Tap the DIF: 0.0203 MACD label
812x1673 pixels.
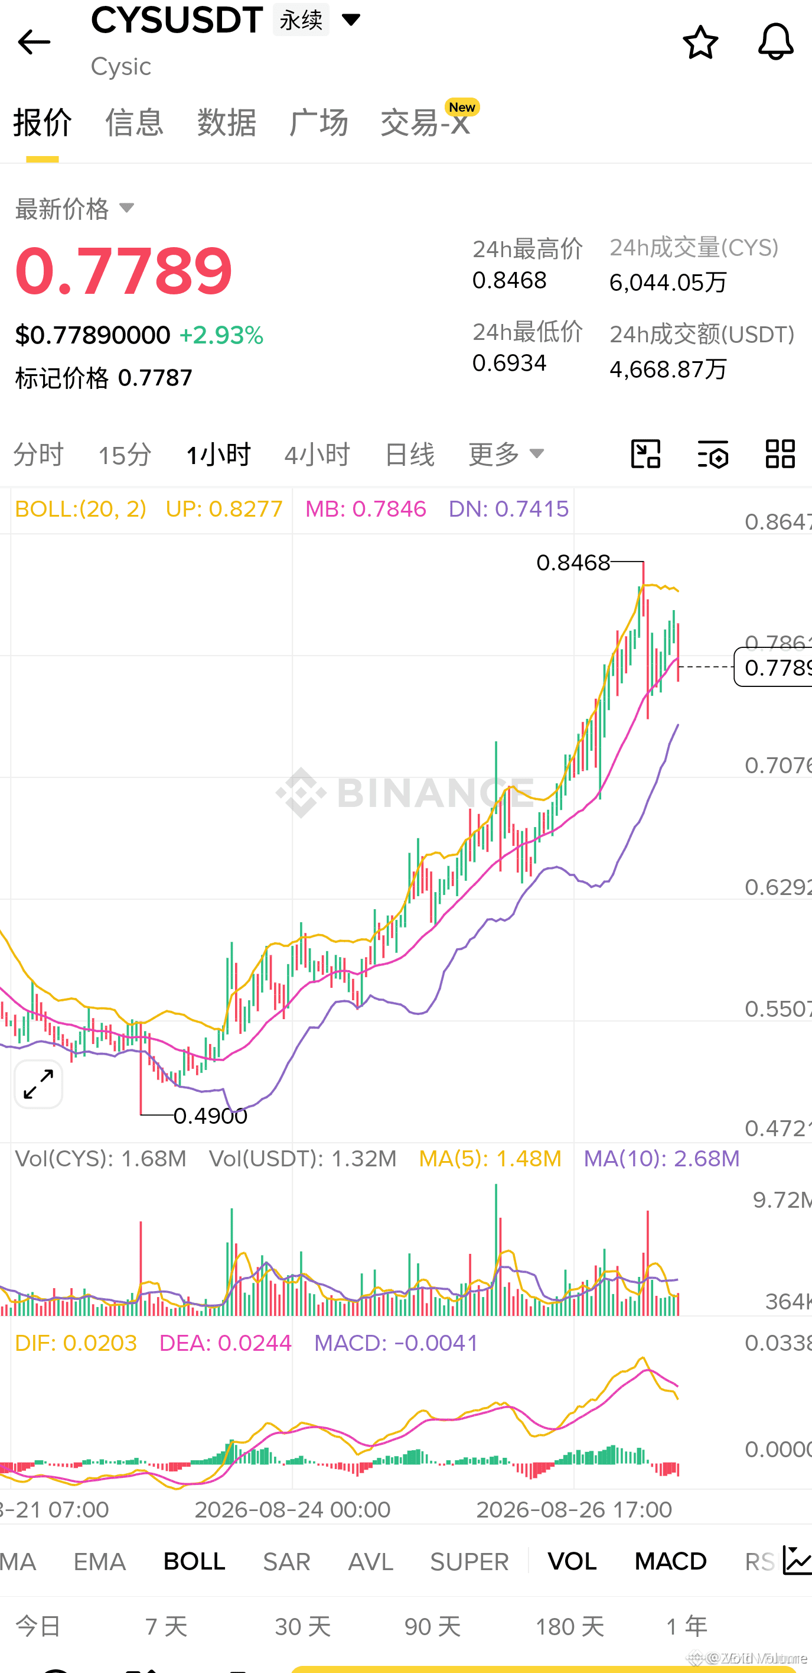pyautogui.click(x=76, y=1343)
